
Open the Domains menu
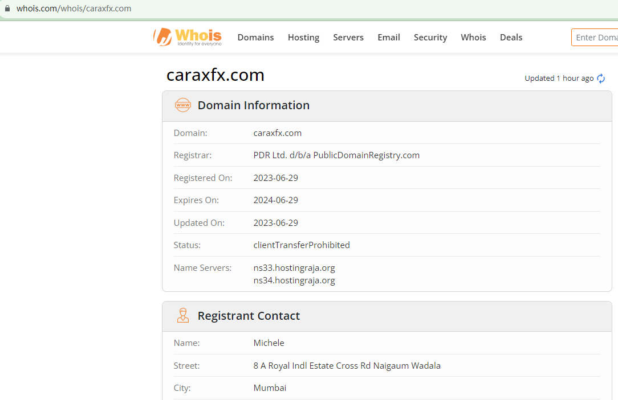255,38
